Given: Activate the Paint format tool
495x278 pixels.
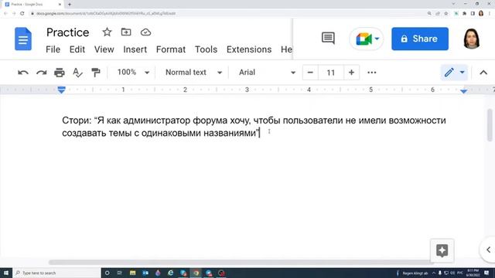Looking at the screenshot, I should click(95, 73).
